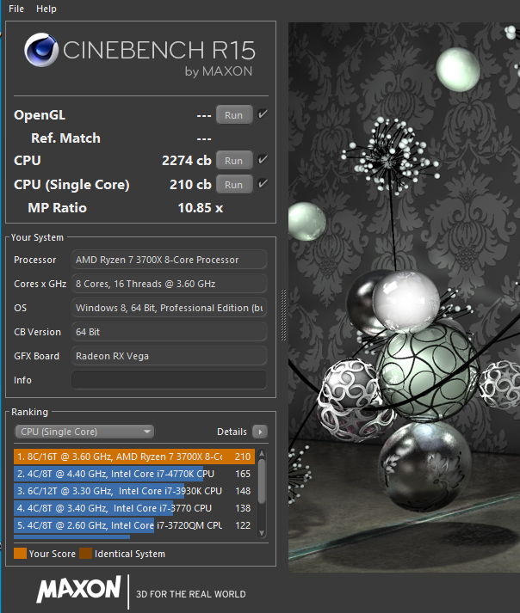Click the score 122 in ranking
Screen dimensions: 520x613
pos(243,525)
